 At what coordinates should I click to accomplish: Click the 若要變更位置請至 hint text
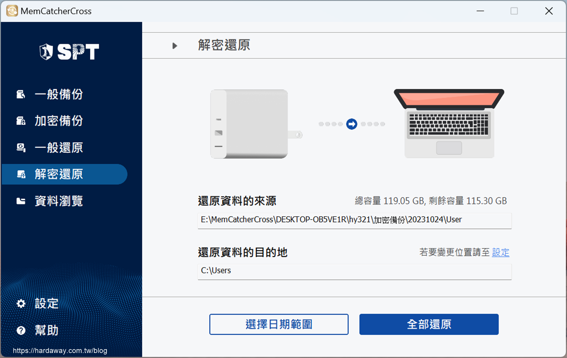(x=454, y=252)
